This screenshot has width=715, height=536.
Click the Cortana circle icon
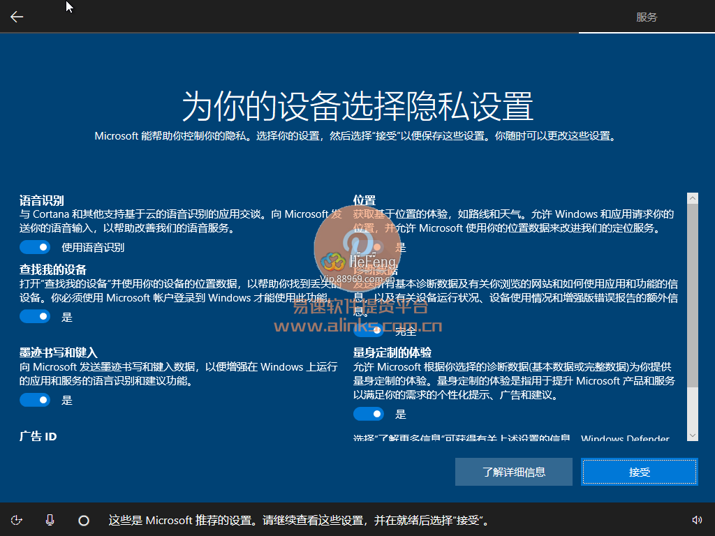pyautogui.click(x=84, y=521)
